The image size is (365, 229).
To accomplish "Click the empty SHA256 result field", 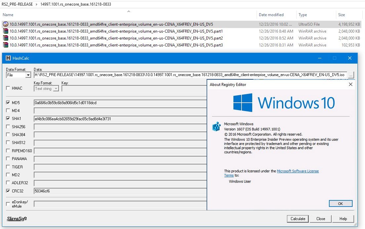I will tap(120, 127).
